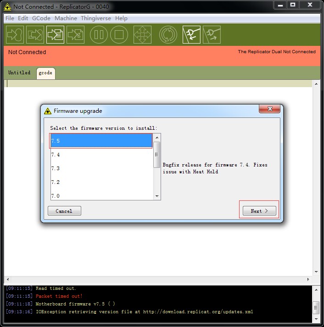The width and height of the screenshot is (324, 327).
Task: Click the Stop build toolbar icon
Action: tap(119, 34)
